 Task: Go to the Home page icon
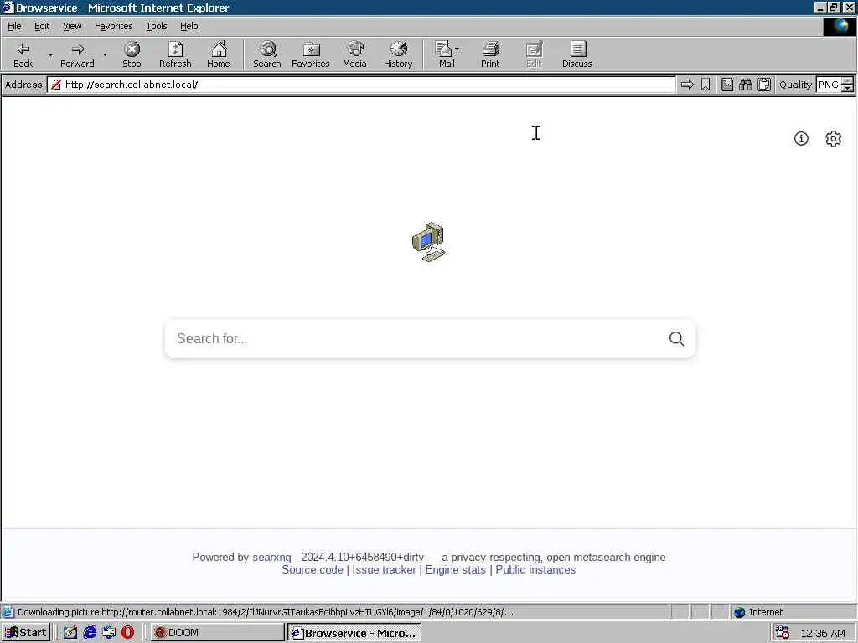click(219, 54)
